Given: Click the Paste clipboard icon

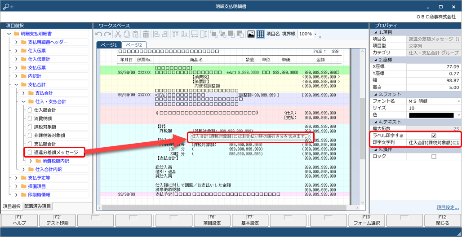Looking at the screenshot, I should (135, 34).
